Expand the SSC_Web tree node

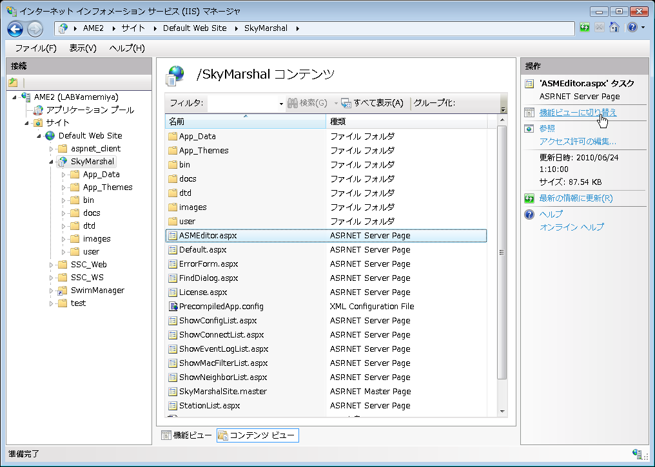point(51,265)
